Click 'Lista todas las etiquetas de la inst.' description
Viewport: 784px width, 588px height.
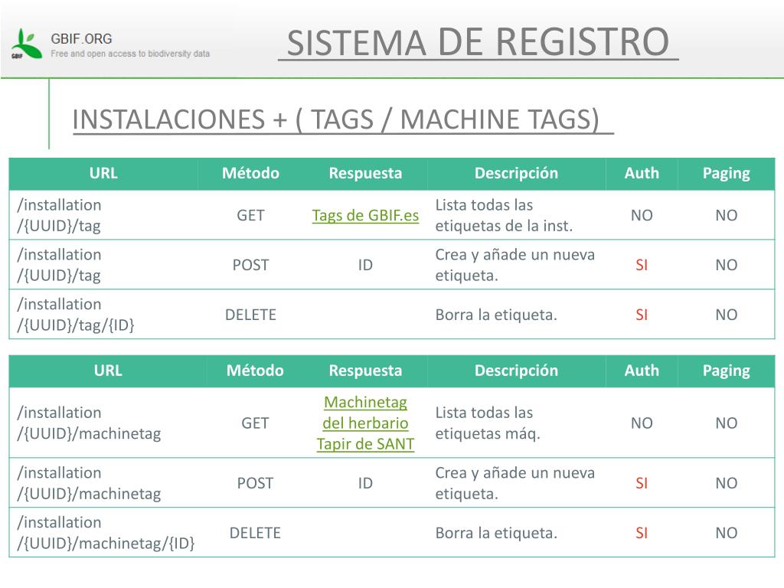point(504,215)
